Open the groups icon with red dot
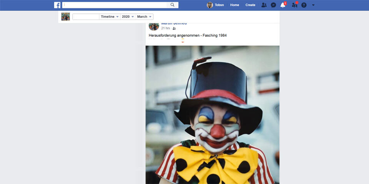 coord(294,5)
